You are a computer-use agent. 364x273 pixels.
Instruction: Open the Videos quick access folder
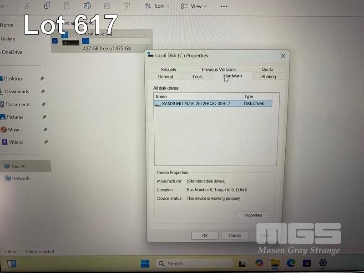coord(12,142)
